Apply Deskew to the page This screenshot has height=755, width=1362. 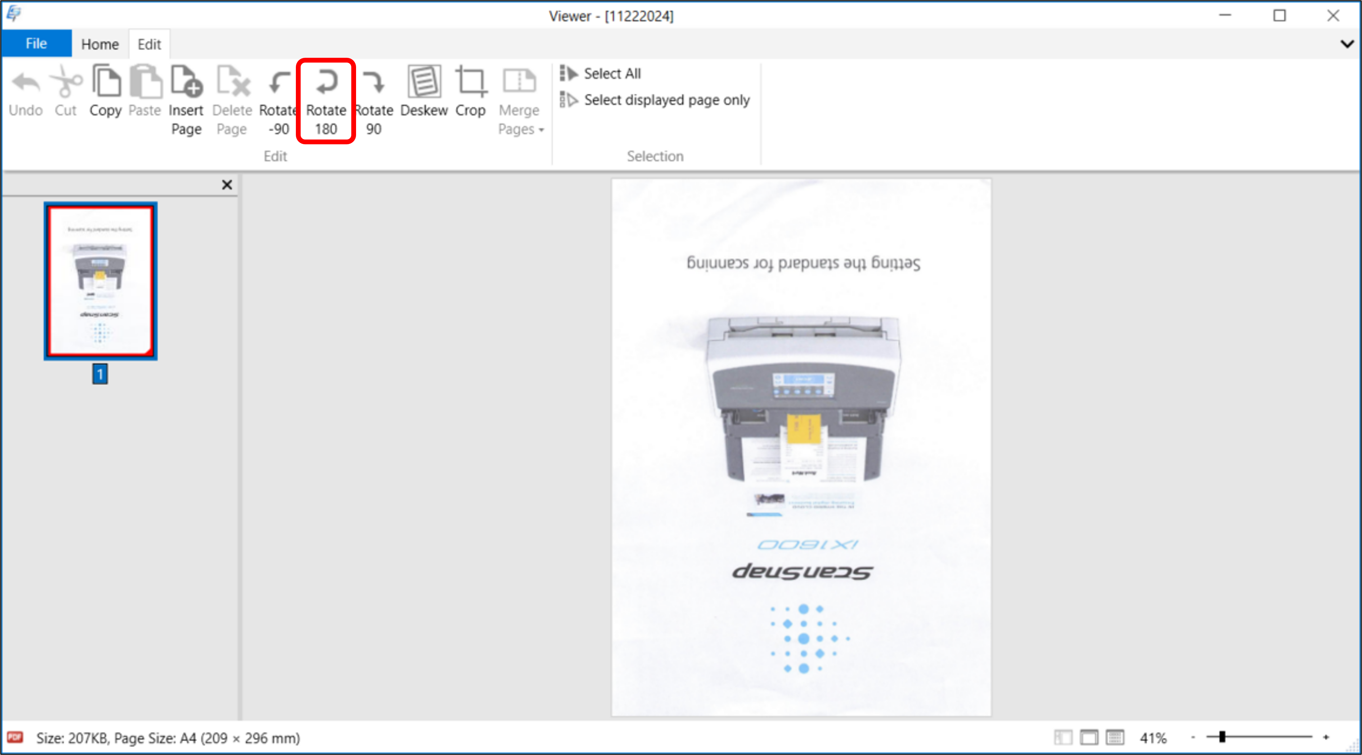click(x=424, y=91)
